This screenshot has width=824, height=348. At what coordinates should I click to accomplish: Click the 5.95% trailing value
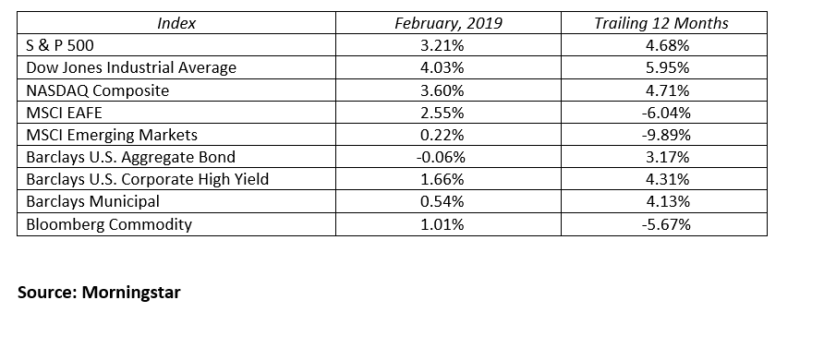click(667, 67)
